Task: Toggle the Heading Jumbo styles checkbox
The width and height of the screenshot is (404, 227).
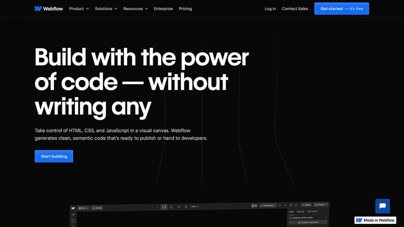Action: click(x=290, y=218)
